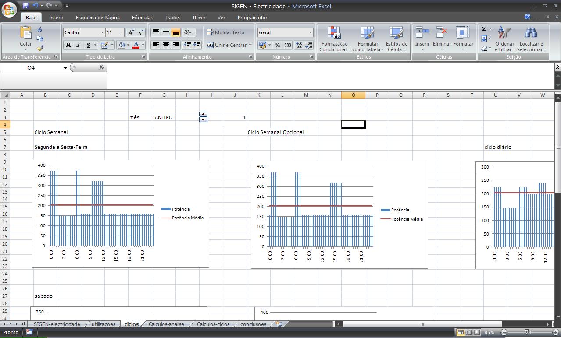Viewport: 561px width, 338px height.
Task: Toggle bold formatting (N)
Action: tap(68, 45)
